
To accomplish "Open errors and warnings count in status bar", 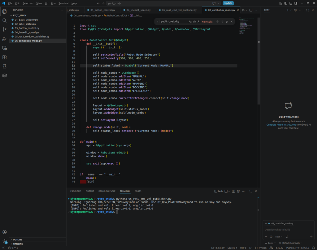I will click(x=13, y=248).
